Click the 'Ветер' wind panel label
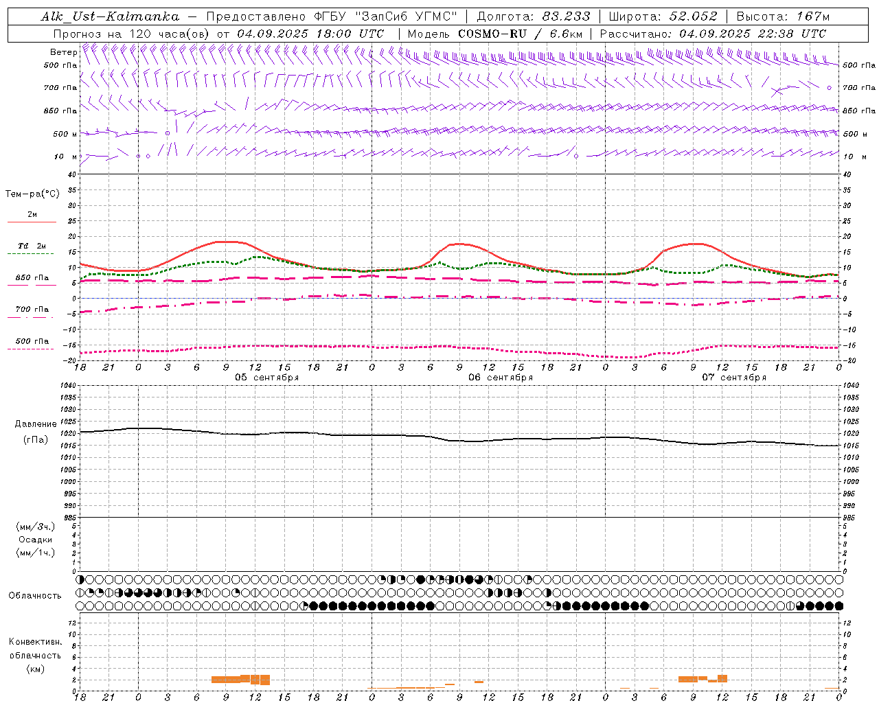 [x=63, y=52]
